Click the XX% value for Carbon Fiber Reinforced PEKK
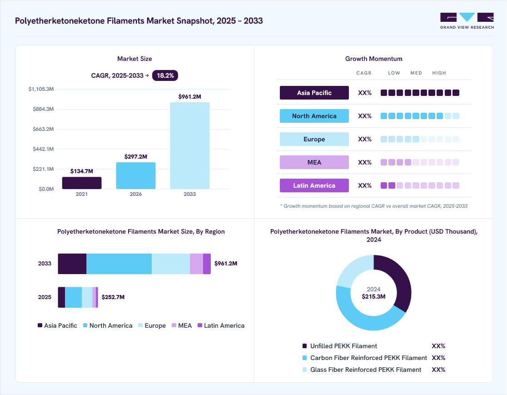This screenshot has width=507, height=395. (438, 358)
